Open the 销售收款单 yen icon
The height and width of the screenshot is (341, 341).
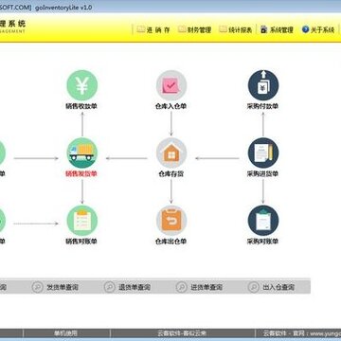[82, 85]
